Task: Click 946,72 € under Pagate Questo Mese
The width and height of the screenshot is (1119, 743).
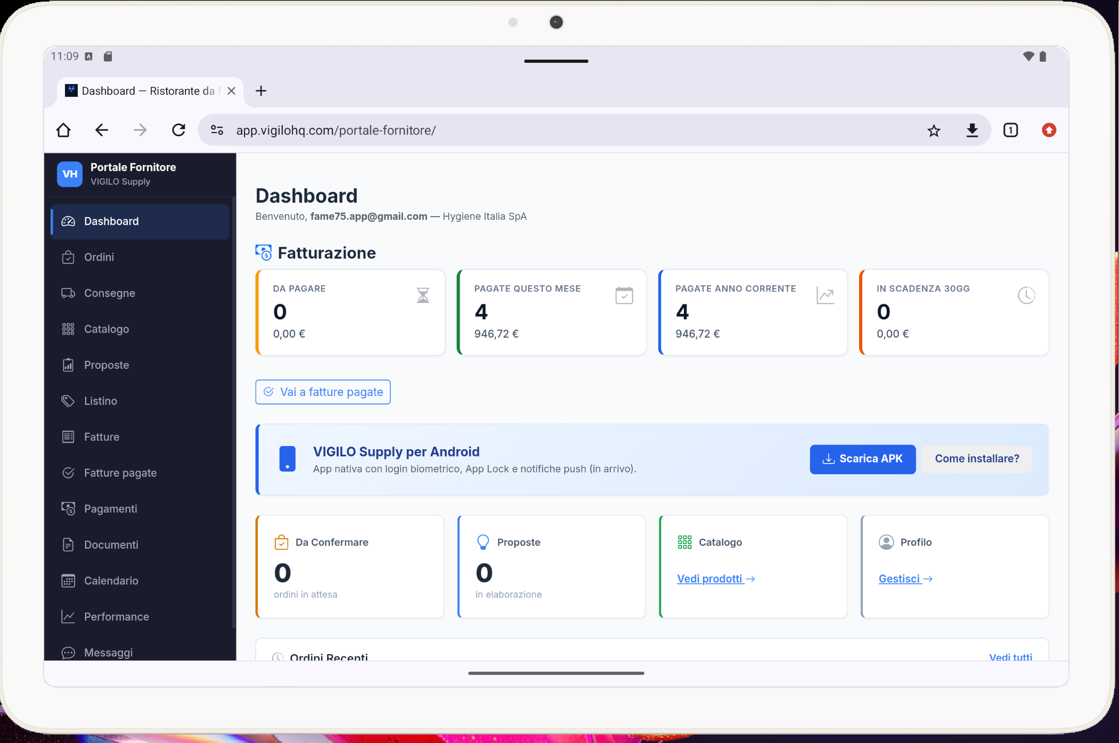Action: 496,334
